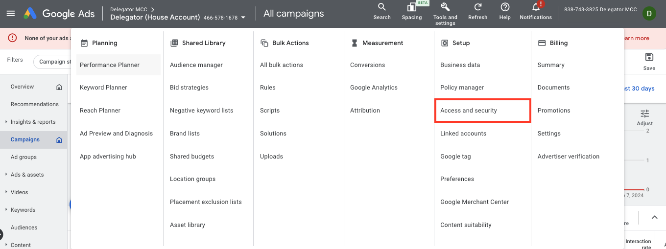
Task: Select Audiences in the sidebar
Action: click(x=24, y=227)
